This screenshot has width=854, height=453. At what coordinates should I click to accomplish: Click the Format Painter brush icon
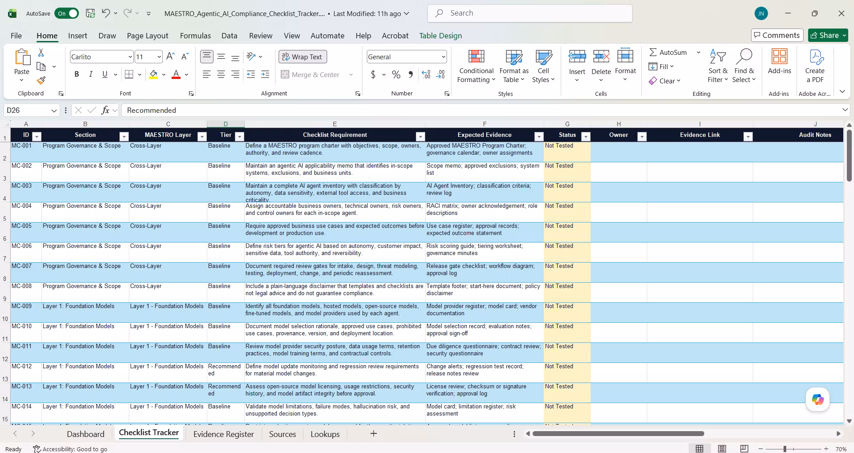[x=41, y=80]
